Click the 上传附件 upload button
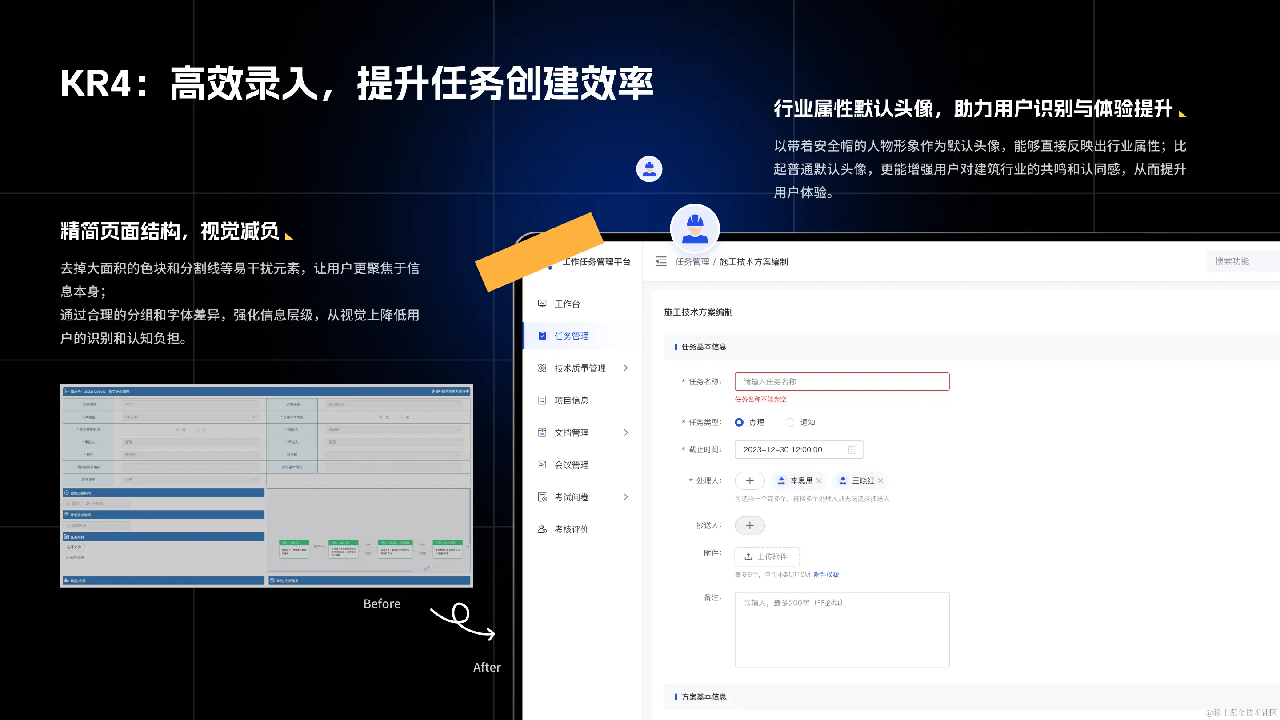Image resolution: width=1280 pixels, height=720 pixels. [767, 556]
